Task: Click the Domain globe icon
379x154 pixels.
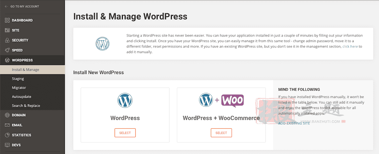Action: coord(7,115)
